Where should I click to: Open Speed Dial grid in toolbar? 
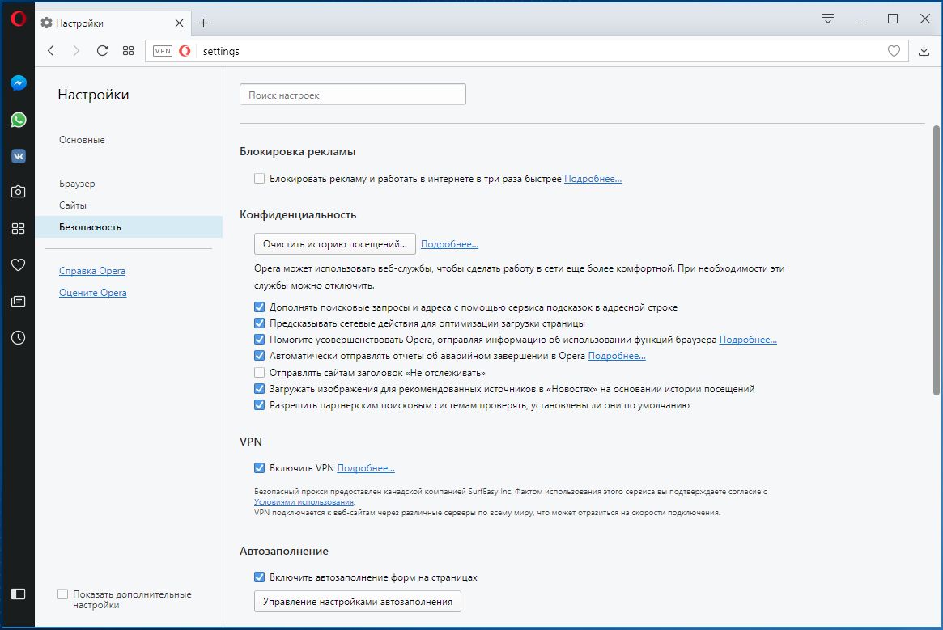[x=128, y=51]
